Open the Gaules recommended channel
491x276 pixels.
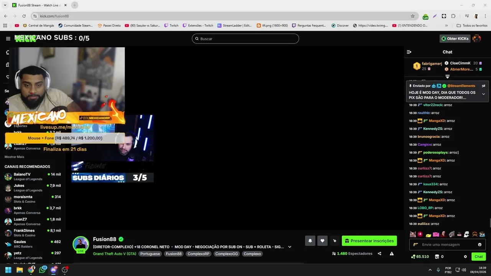click(x=33, y=244)
